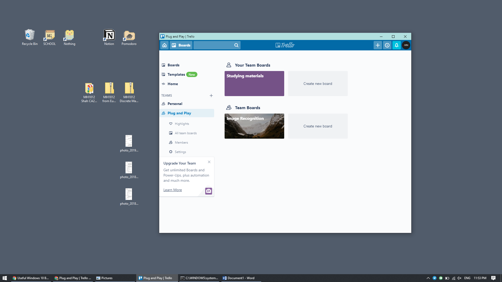Open the XIN avatar account menu
This screenshot has width=502, height=282.
point(406,45)
